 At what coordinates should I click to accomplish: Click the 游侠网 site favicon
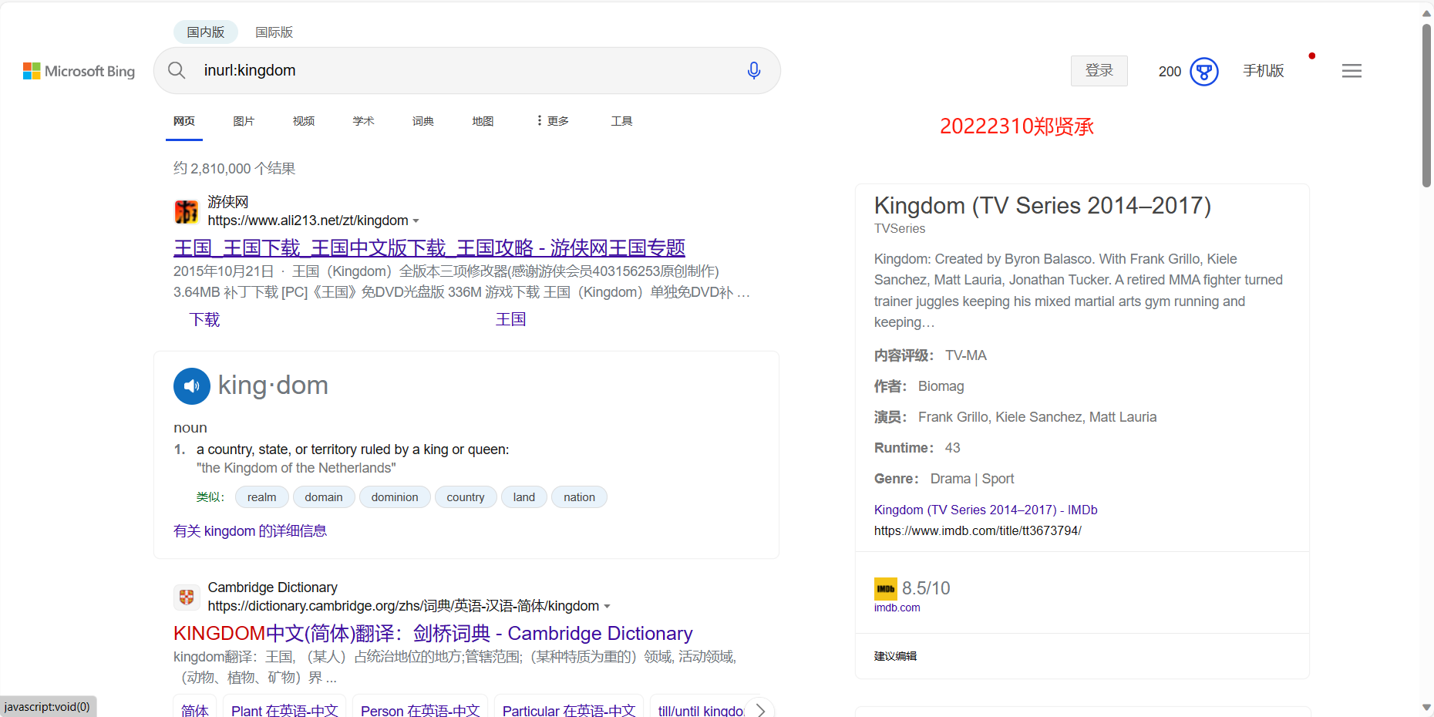coord(187,211)
